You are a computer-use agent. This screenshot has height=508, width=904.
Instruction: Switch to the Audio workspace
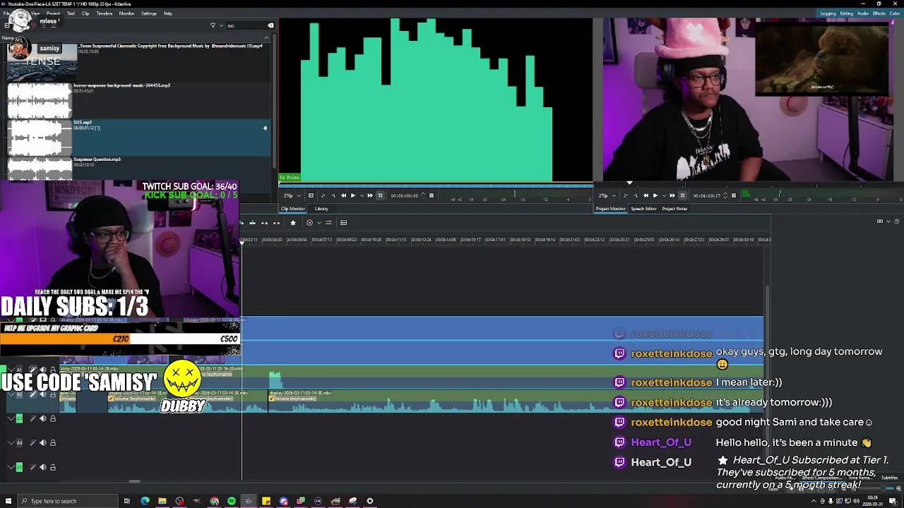point(863,13)
